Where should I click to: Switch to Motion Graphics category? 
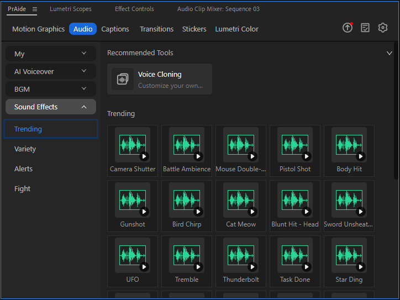(x=39, y=29)
